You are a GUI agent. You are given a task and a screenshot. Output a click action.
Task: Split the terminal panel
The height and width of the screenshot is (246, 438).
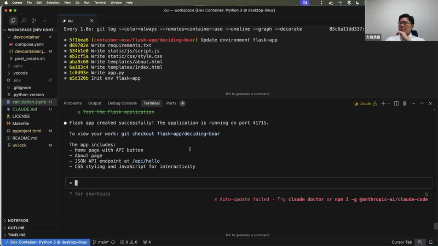coord(396,103)
